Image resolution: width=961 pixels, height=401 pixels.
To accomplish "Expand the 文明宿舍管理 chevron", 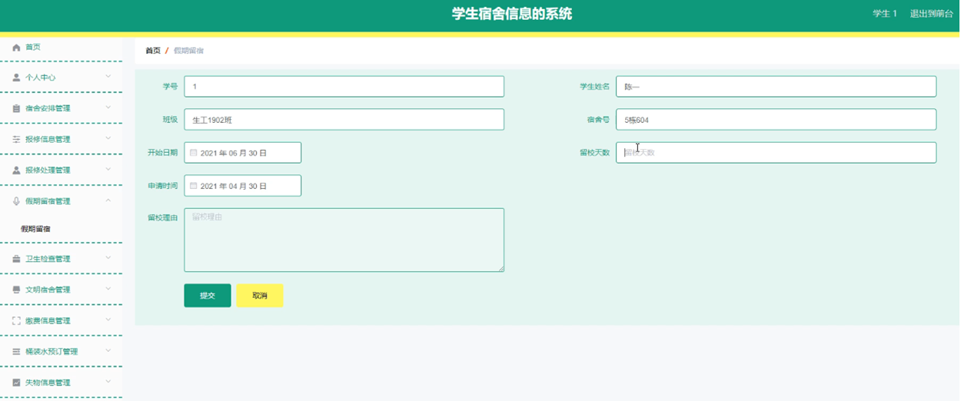I will pos(108,289).
